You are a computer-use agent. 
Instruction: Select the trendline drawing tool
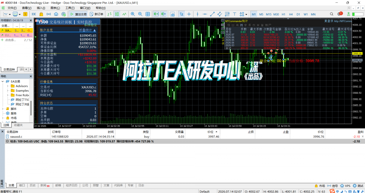coord(212,14)
